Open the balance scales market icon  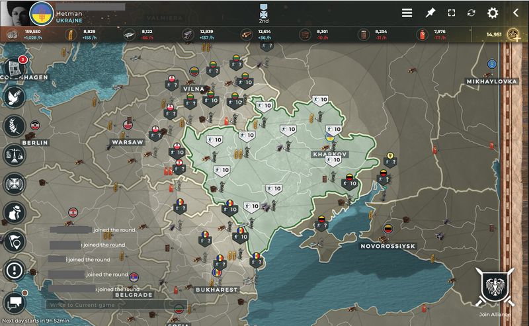(x=15, y=155)
